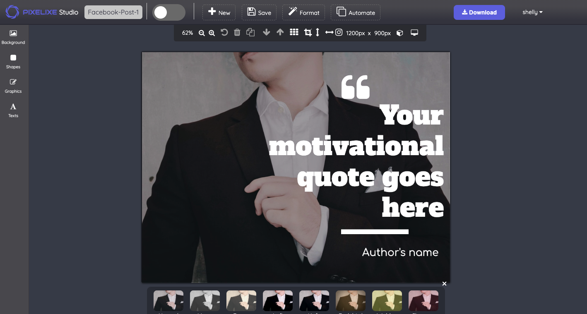The width and height of the screenshot is (587, 314).
Task: Close the filter strip with the X
Action: point(444,284)
